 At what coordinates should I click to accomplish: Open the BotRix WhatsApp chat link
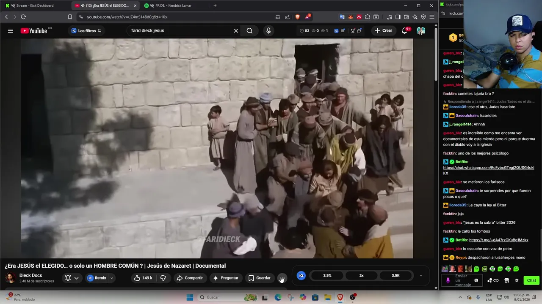point(489,171)
